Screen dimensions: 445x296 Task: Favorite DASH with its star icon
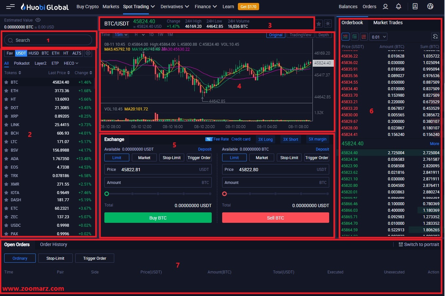[6, 200]
